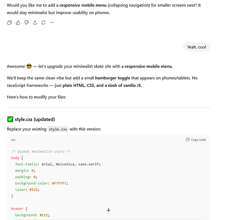
Task: Click the 'Global minimalist style' code comment
Action: (x=41, y=151)
